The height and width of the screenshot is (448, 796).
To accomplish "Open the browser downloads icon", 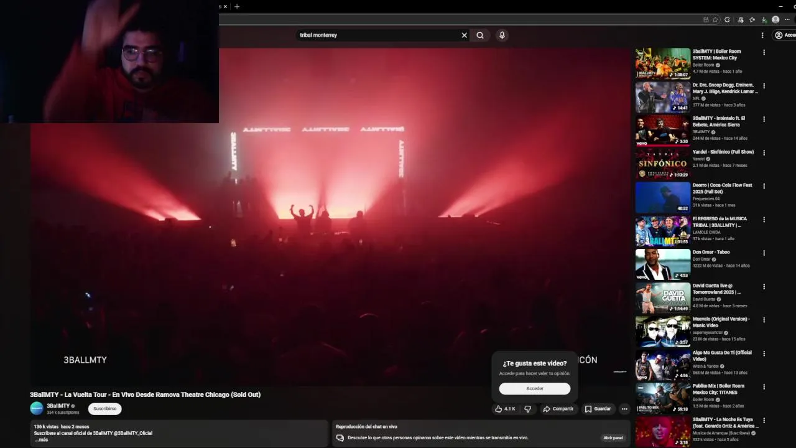I will coord(764,19).
